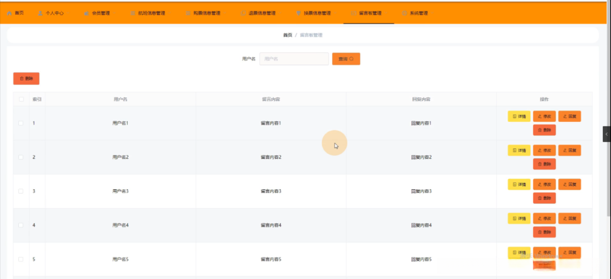
Task: Click 删除 in row 用户名3
Action: pos(544,198)
